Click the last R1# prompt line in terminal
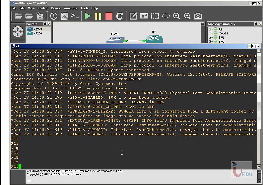The image size is (263, 185). point(16,166)
